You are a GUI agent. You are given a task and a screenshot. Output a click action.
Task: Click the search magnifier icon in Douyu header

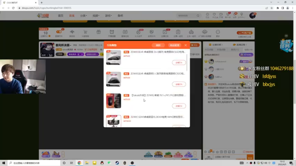click(x=198, y=15)
